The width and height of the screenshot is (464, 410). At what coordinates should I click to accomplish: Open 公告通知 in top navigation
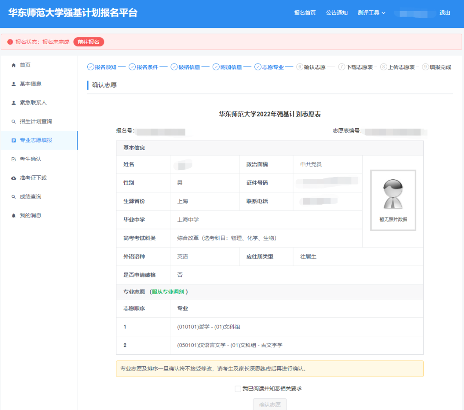click(x=336, y=13)
